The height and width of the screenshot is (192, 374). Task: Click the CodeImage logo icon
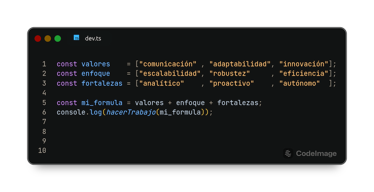click(288, 154)
